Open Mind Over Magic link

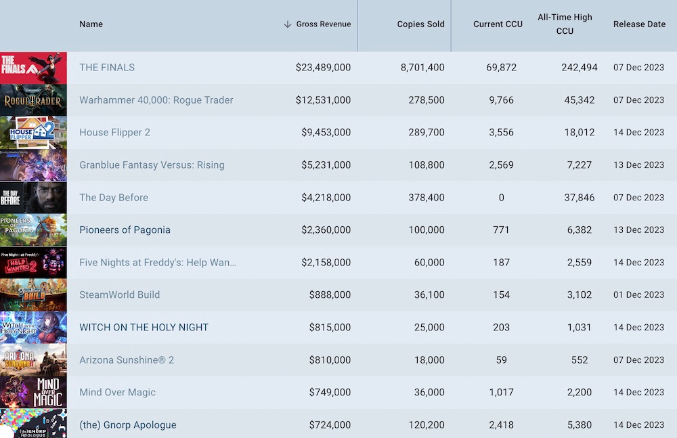click(x=117, y=392)
